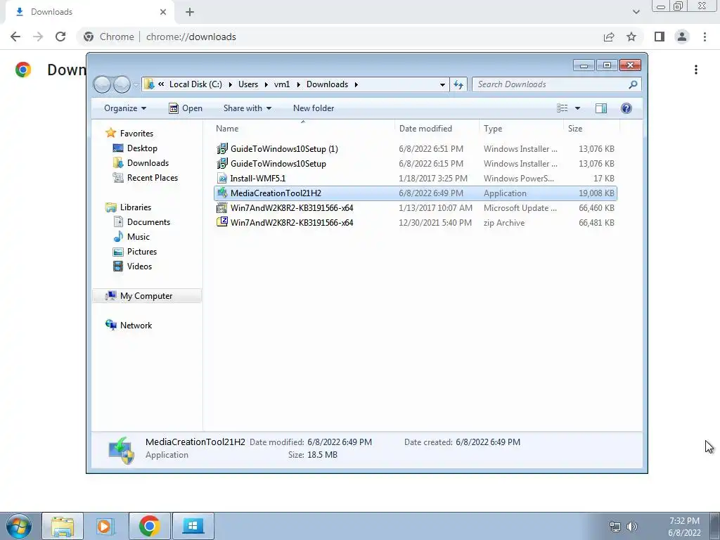Expand the Share with menu

247,108
